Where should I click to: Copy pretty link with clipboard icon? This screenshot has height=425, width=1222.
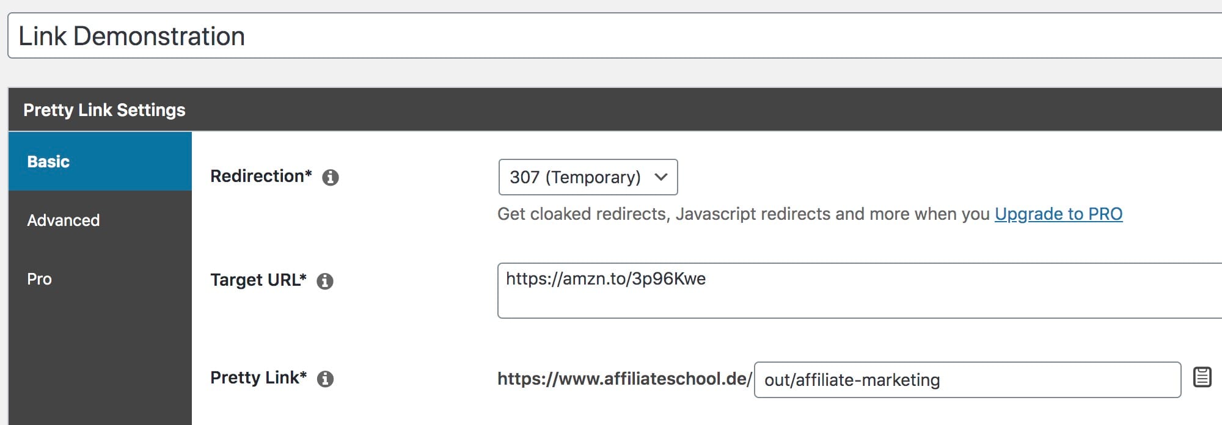click(x=1202, y=377)
